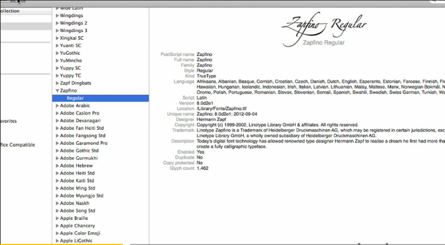
Task: Expand the YuGothic disclosure triangle
Action: tap(57, 53)
